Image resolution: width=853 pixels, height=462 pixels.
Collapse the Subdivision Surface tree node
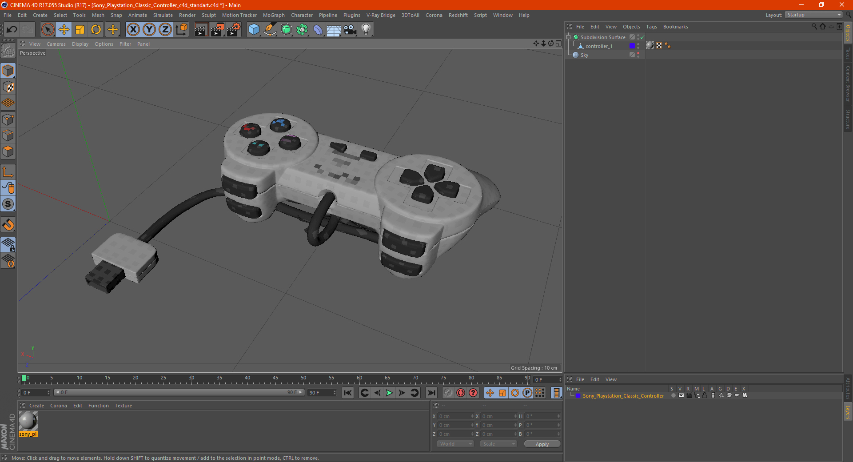click(x=569, y=37)
